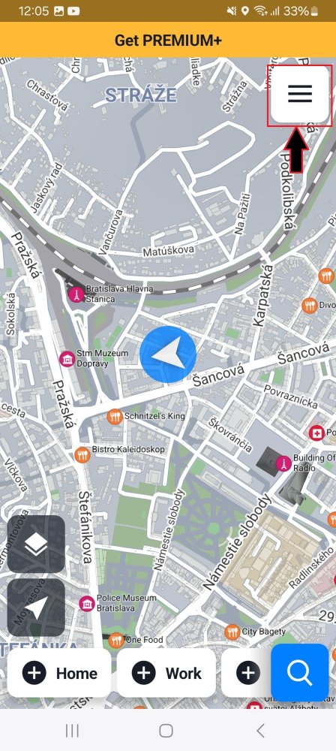Open Android recent apps button
336x751 pixels.
coord(72,731)
